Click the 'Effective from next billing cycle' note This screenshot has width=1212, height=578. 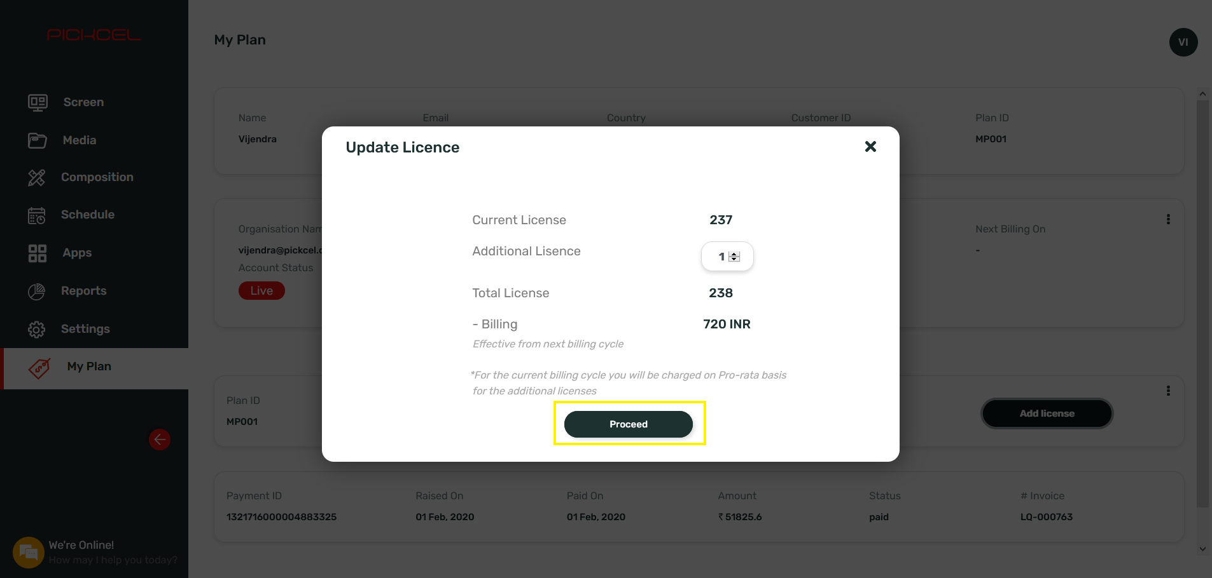(548, 344)
